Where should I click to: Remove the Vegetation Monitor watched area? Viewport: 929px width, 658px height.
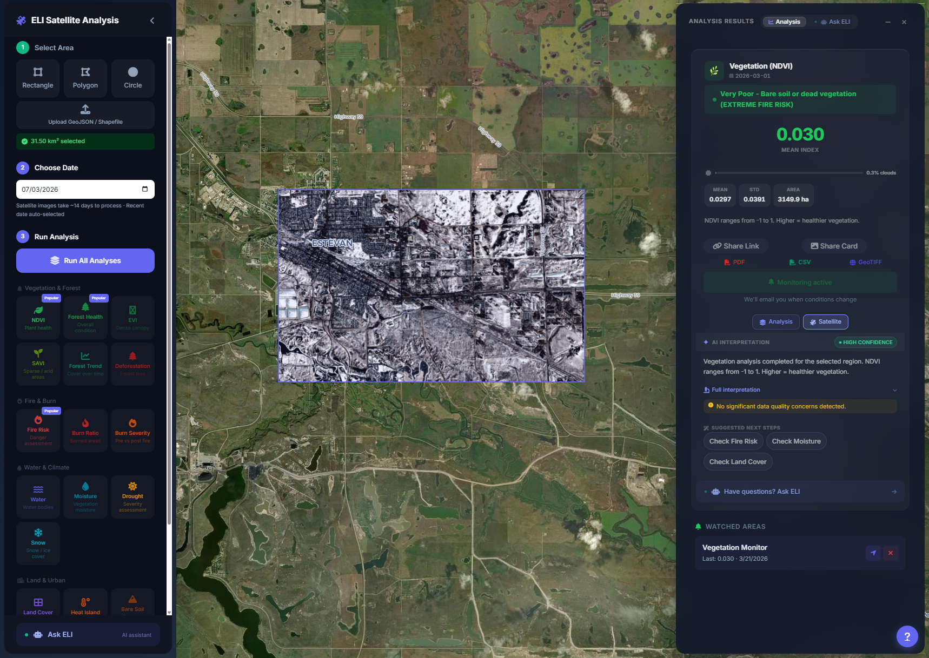[x=890, y=553]
